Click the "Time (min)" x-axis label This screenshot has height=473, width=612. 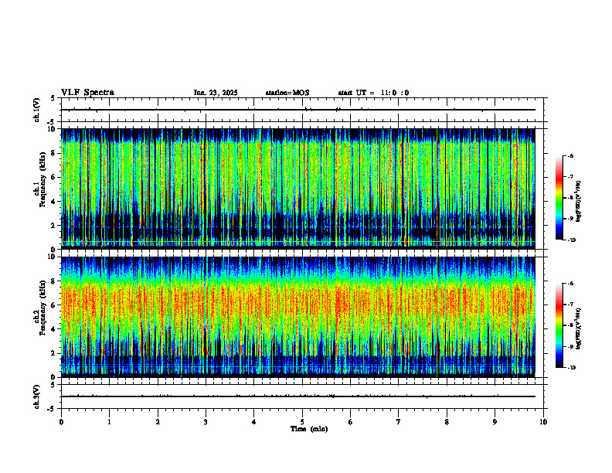click(309, 429)
